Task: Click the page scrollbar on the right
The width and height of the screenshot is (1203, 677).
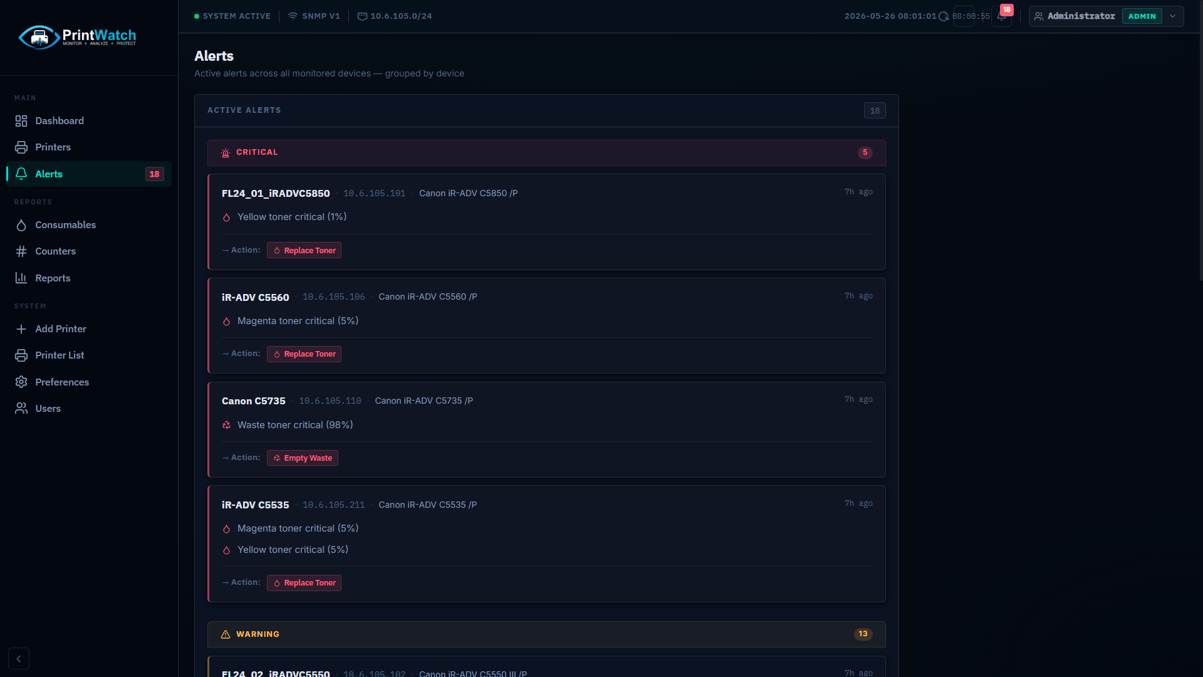Action: [x=1200, y=141]
